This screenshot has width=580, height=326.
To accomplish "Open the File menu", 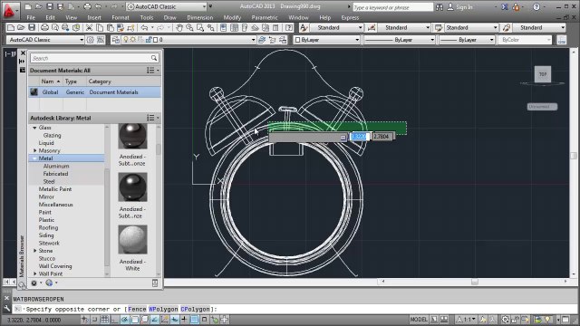I will click(31, 17).
